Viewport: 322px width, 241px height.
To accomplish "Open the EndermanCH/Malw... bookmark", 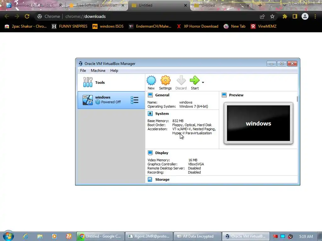I will coord(150,26).
